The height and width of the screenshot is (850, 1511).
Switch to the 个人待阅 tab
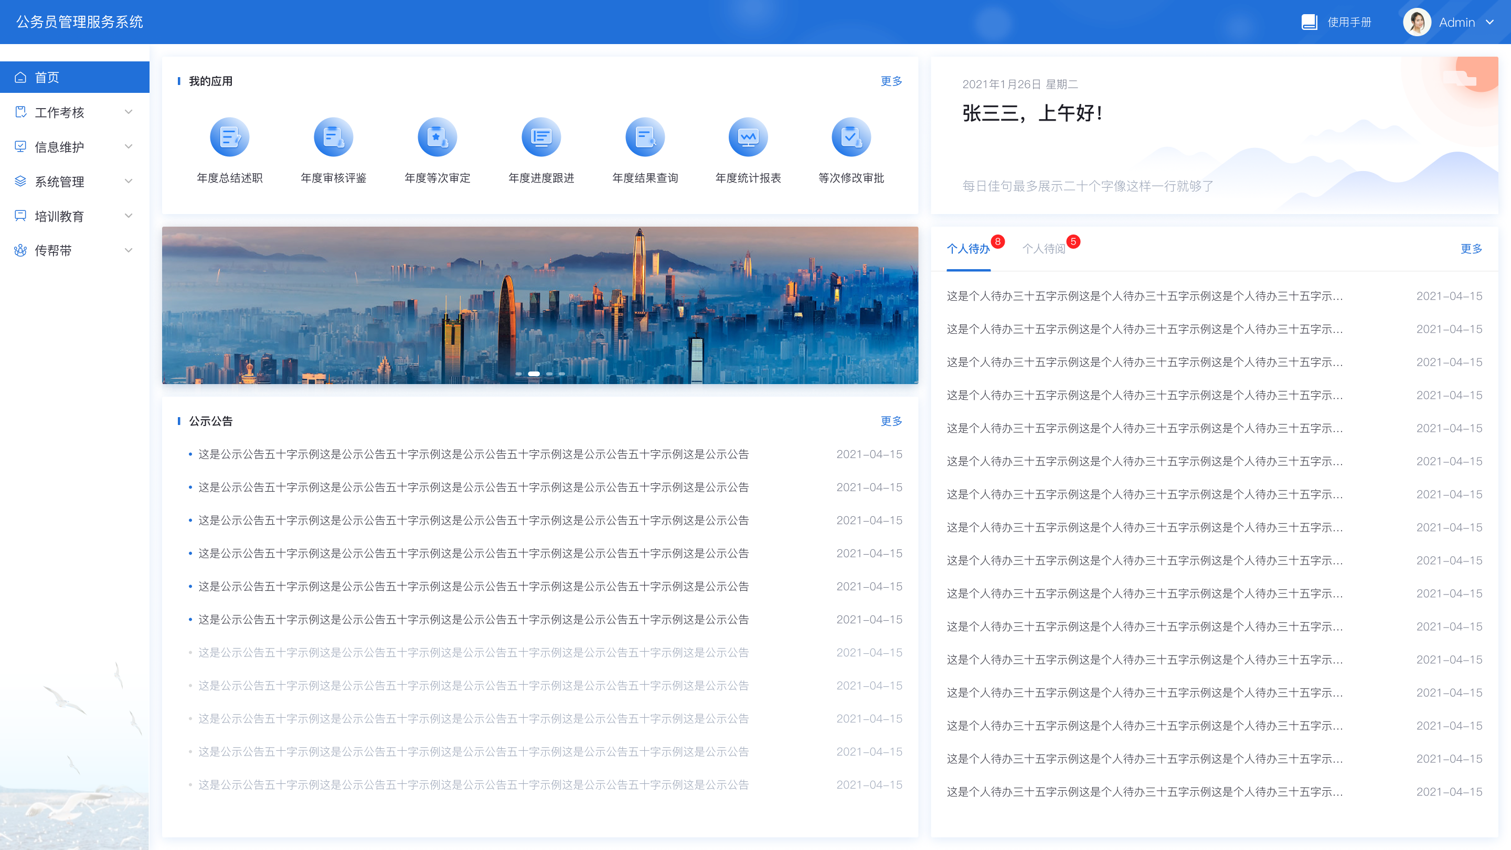click(x=1044, y=249)
